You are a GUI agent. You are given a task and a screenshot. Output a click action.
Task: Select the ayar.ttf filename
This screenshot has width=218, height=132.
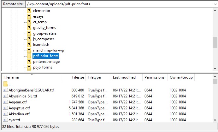click(x=14, y=120)
